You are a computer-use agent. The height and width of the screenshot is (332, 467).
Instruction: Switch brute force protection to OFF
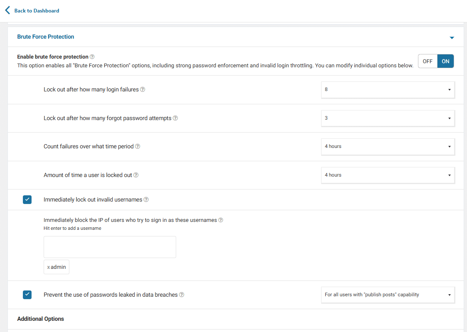tap(428, 61)
